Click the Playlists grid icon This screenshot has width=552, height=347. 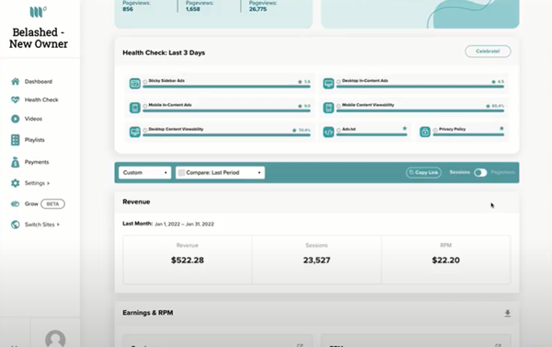15,140
